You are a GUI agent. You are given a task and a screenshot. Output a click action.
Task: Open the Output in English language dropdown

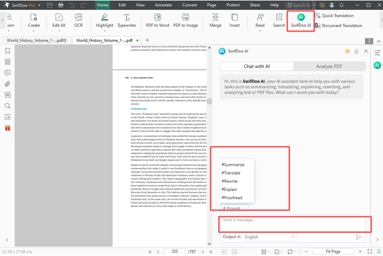click(269, 237)
